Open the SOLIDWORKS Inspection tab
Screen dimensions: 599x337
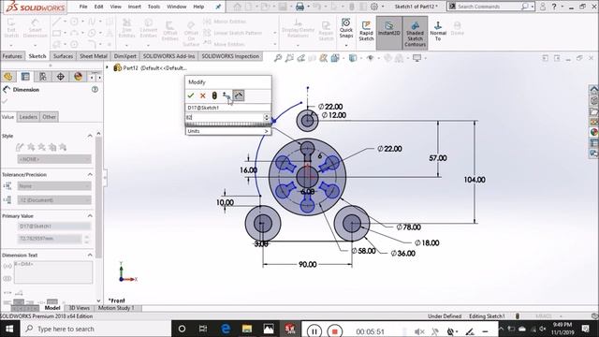230,56
